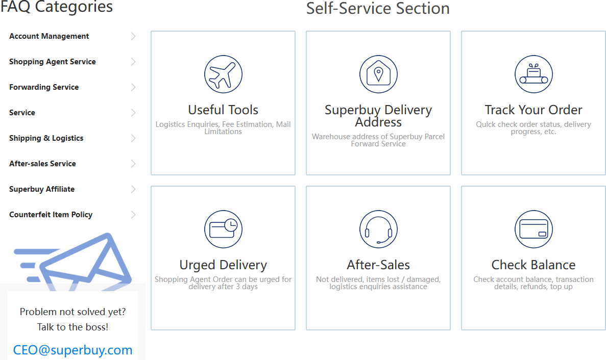Screen dimensions: 606x360
Task: Open After-sales Service FAQ category
Action: point(42,164)
